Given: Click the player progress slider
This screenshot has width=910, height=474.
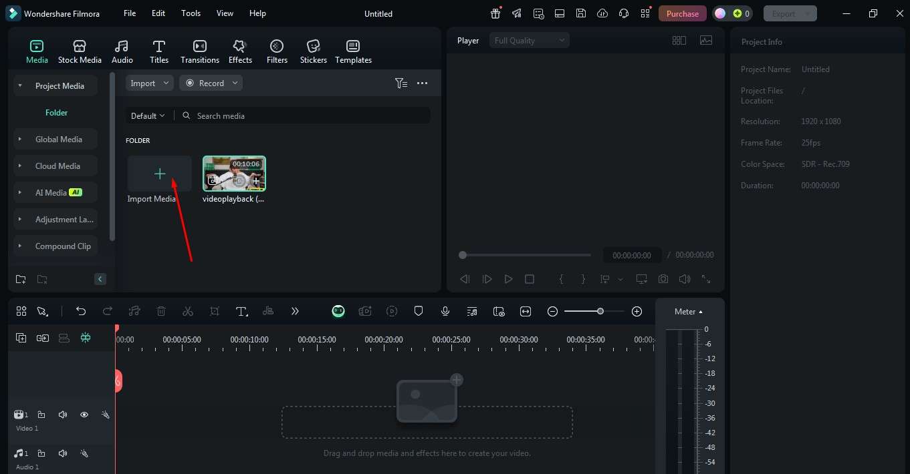Looking at the screenshot, I should click(526, 255).
